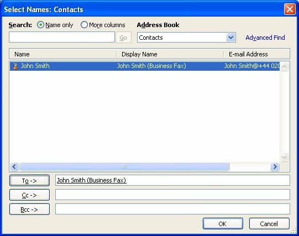Image resolution: width=299 pixels, height=236 pixels.
Task: Close the Select Names dialog
Action: coord(290,9)
